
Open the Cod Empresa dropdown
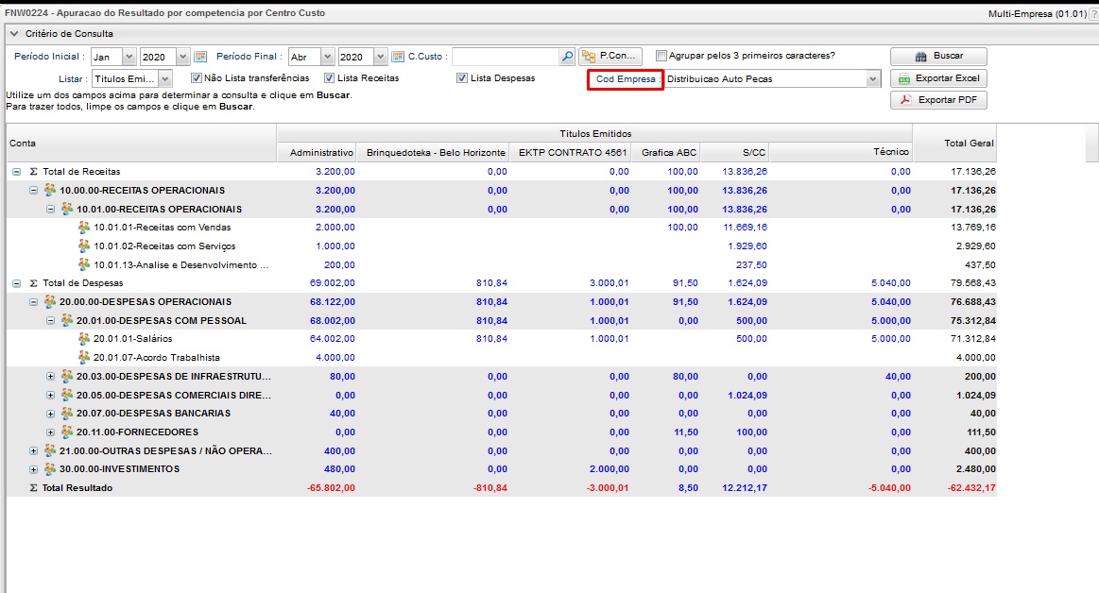click(x=872, y=79)
